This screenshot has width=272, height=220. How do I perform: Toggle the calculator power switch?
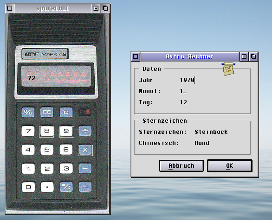point(84,112)
